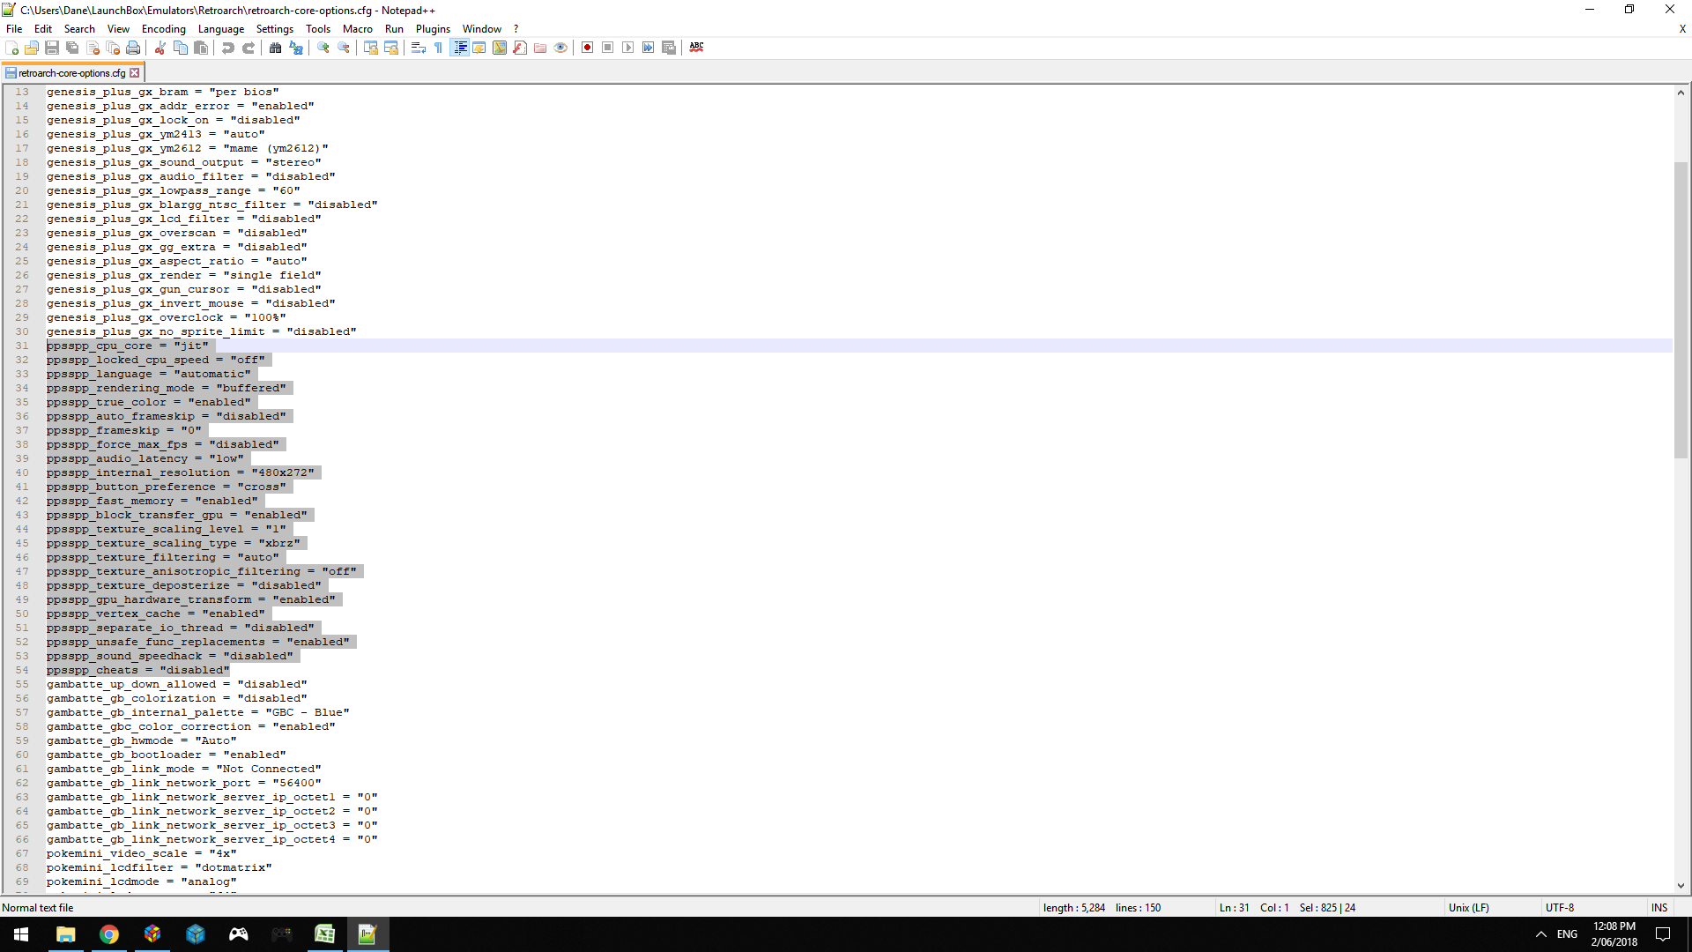The height and width of the screenshot is (952, 1692).
Task: Click the Save All toolbar icon
Action: (72, 48)
